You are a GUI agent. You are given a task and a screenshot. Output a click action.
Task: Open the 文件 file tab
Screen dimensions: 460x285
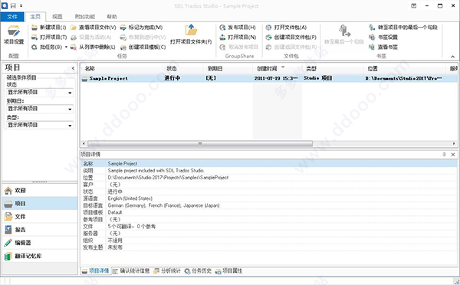click(12, 17)
